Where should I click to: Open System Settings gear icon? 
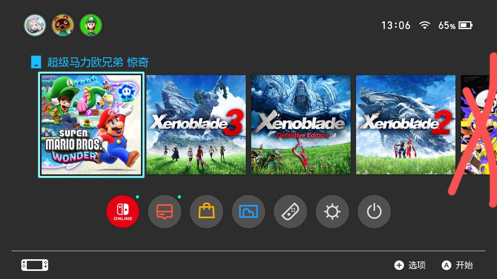point(332,212)
